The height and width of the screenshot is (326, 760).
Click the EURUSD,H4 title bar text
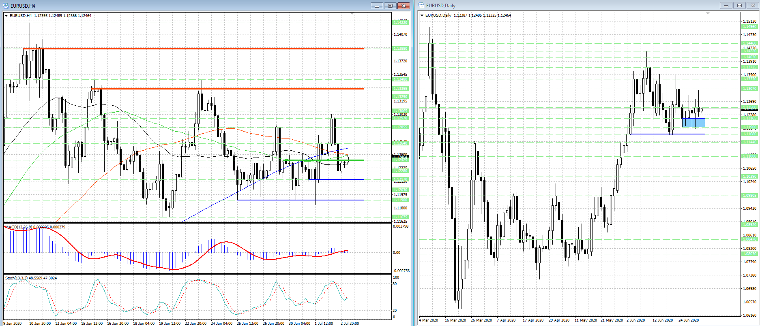click(x=23, y=6)
